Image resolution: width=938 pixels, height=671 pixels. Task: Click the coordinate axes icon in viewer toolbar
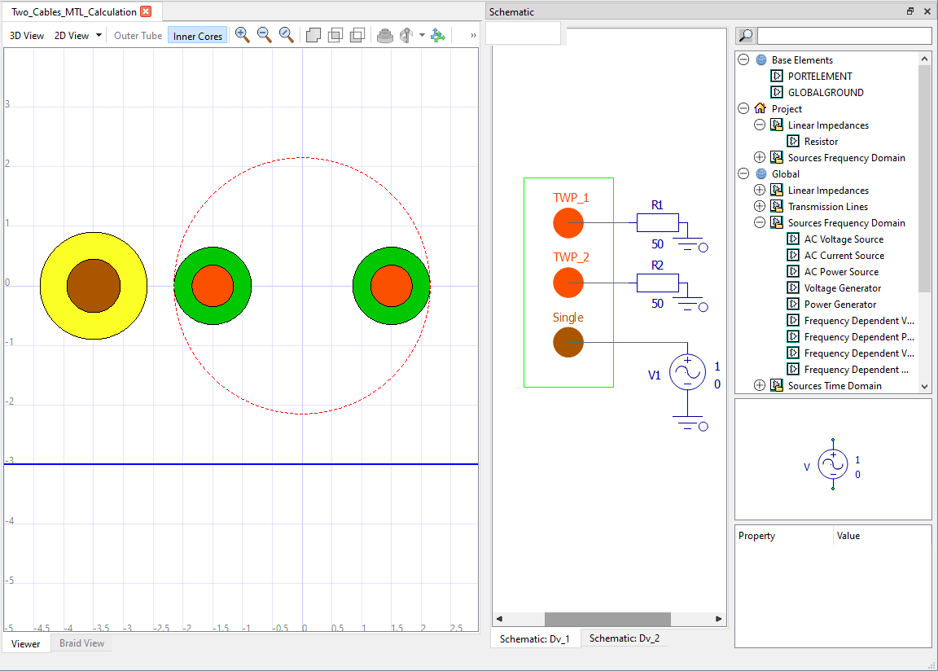pos(438,36)
